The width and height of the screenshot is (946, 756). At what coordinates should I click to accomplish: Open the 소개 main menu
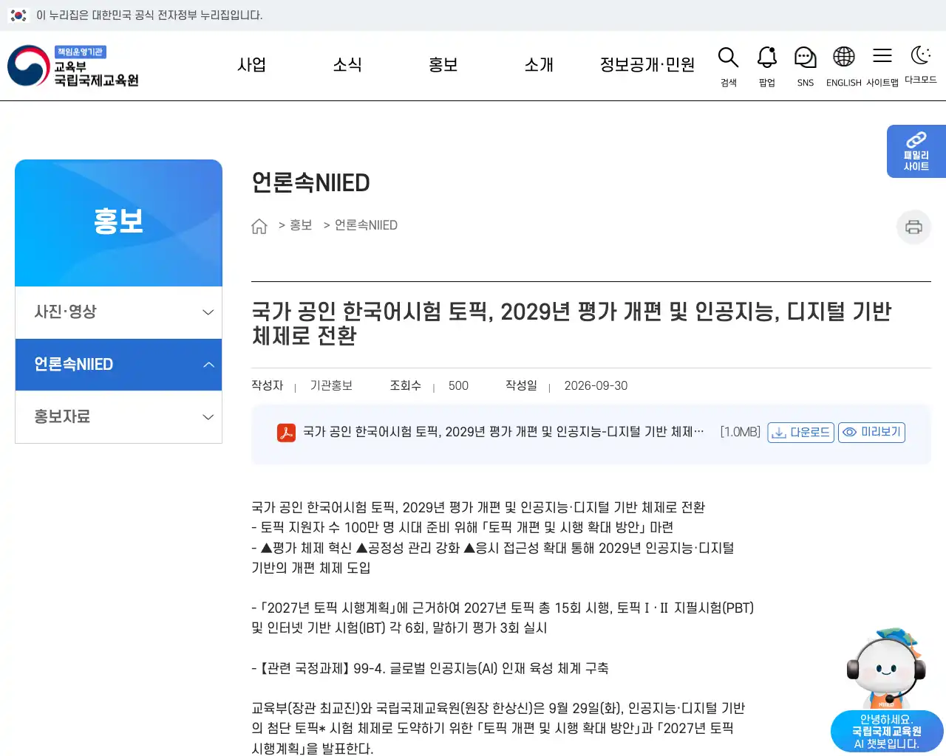[x=539, y=65]
